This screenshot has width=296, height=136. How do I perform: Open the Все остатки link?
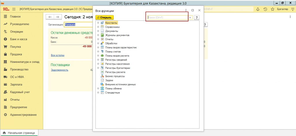coord(58,55)
